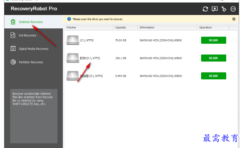Select the 软件(D:\, NTFS) volume label

coord(90,58)
